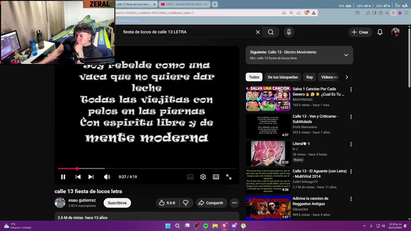Dislike the video
411x231 pixels.
pyautogui.click(x=186, y=203)
